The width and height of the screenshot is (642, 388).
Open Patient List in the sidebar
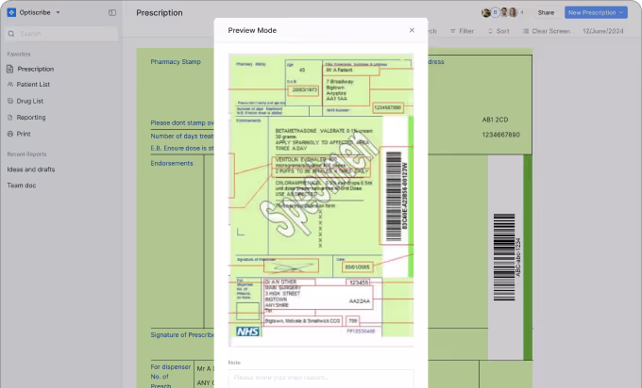tap(33, 85)
